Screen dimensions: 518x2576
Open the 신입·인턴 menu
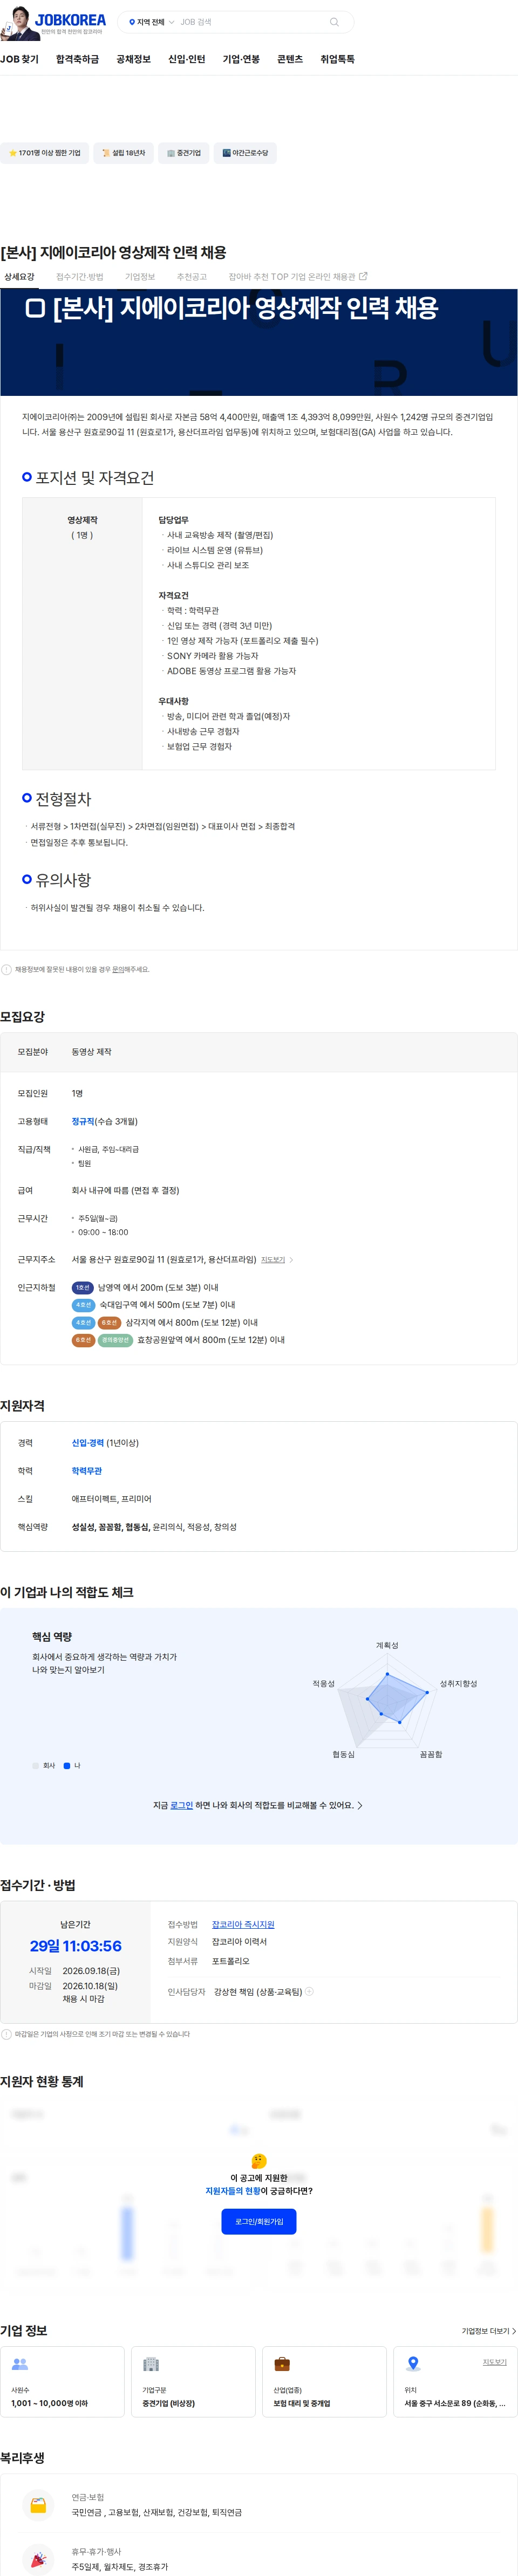coord(186,59)
